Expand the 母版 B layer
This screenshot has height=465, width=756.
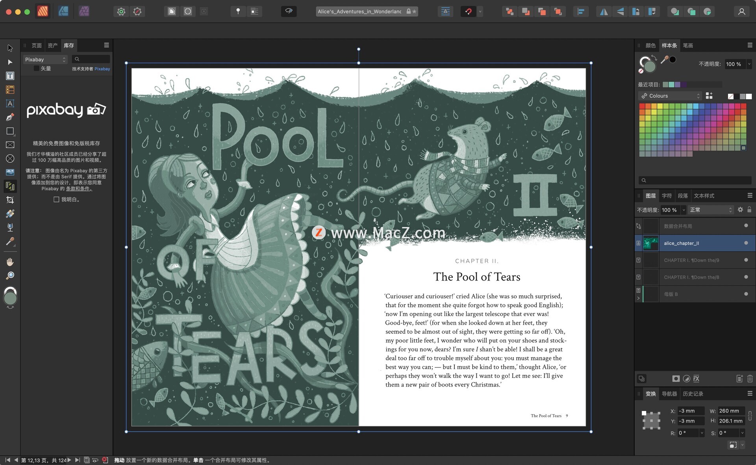pos(638,298)
